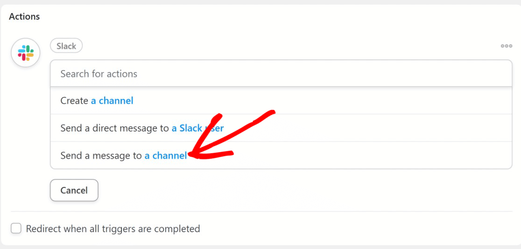The width and height of the screenshot is (521, 249).
Task: Cancel the action selection
Action: [x=74, y=190]
